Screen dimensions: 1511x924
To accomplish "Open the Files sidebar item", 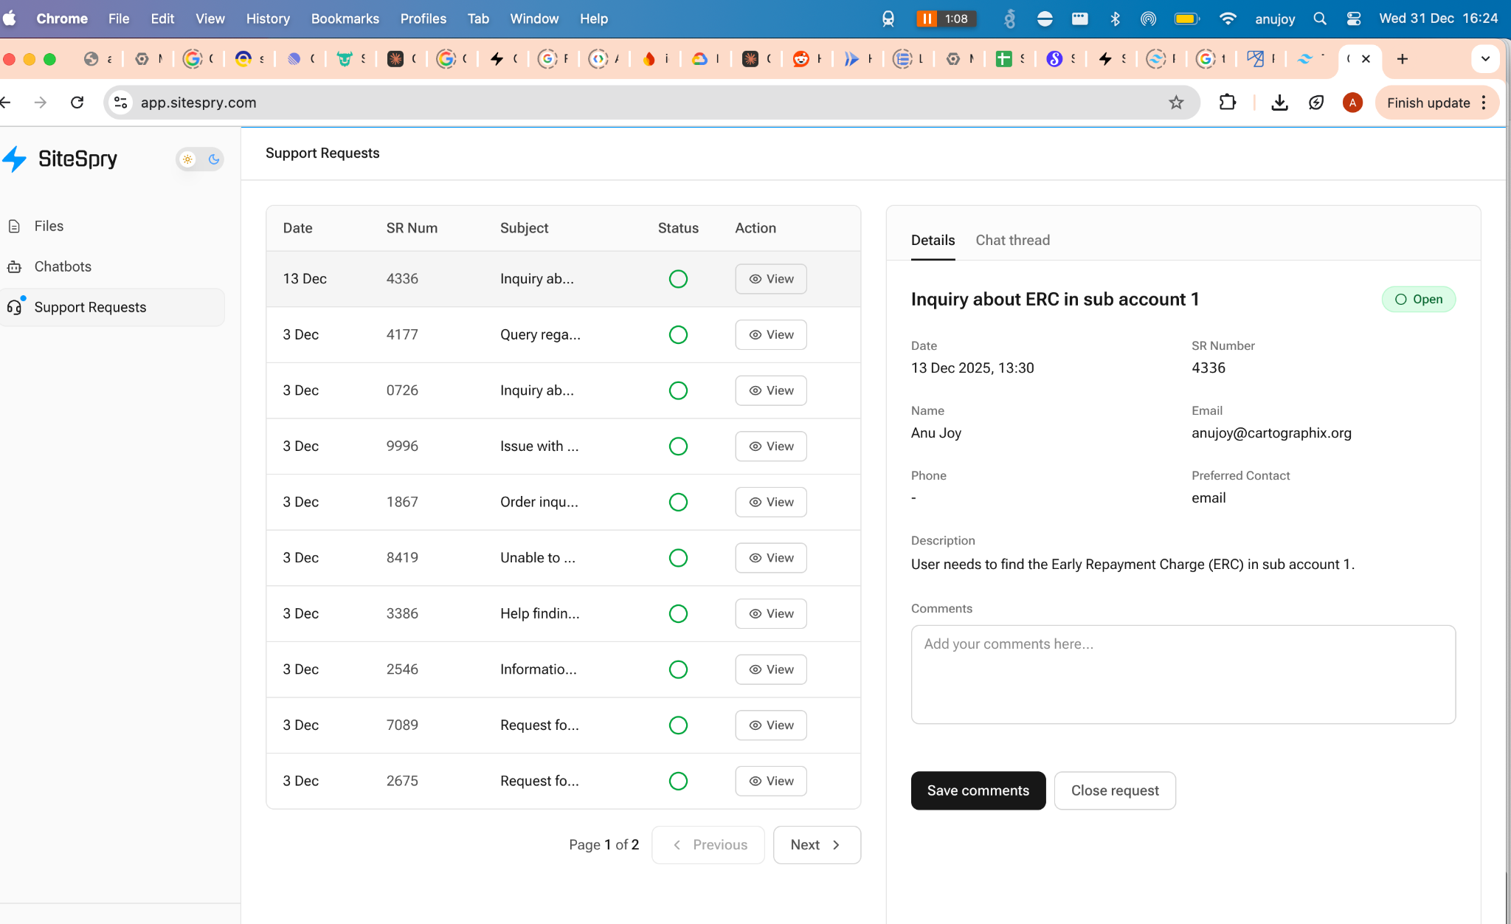I will click(x=49, y=226).
